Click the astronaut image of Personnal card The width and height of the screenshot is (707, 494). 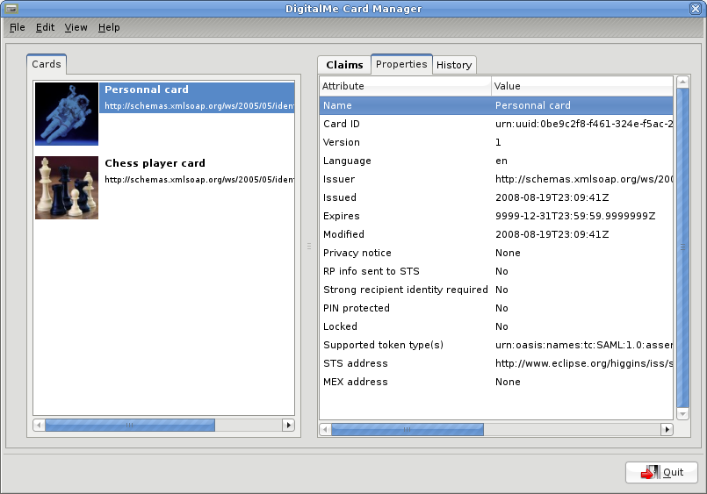pos(67,114)
